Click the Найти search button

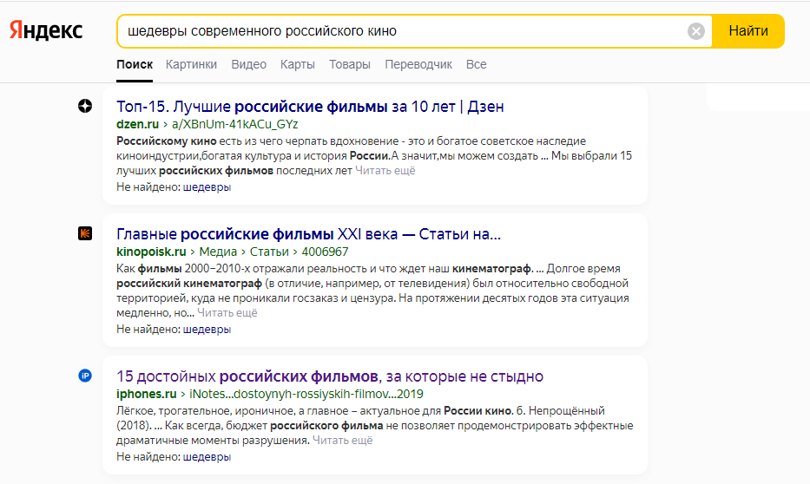[x=748, y=31]
